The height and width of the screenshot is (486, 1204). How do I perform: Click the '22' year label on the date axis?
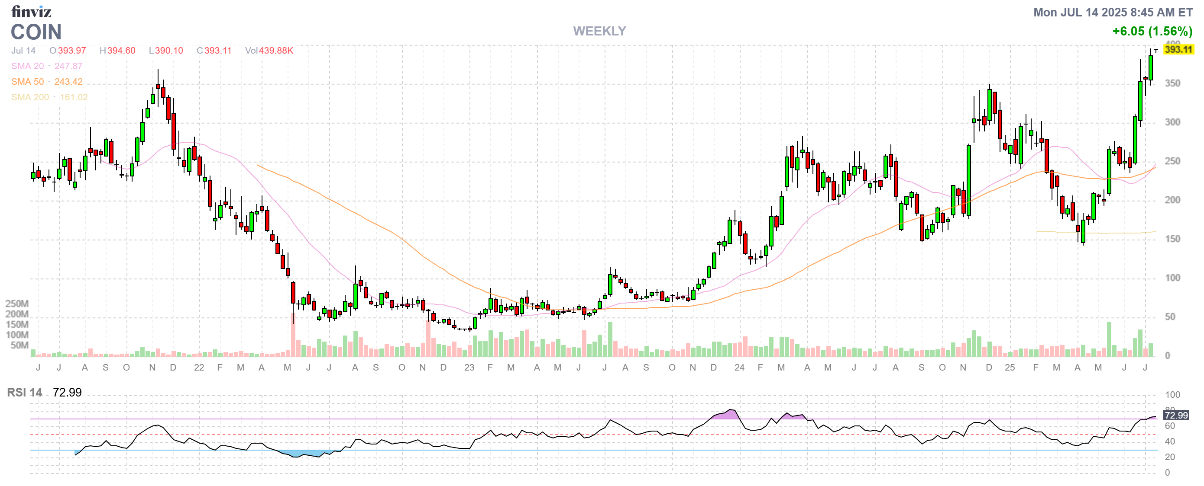pos(199,368)
